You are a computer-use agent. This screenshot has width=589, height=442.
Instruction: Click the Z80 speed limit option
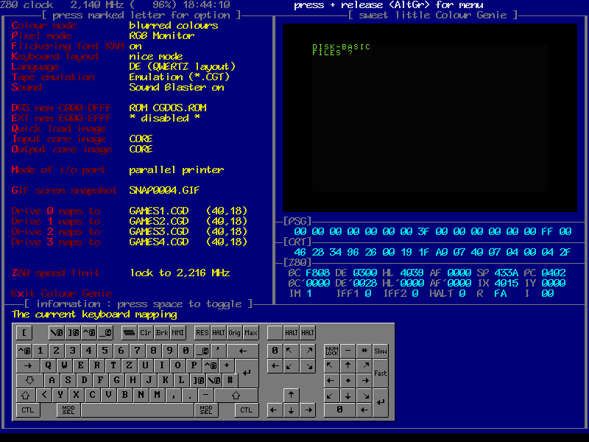coord(58,273)
